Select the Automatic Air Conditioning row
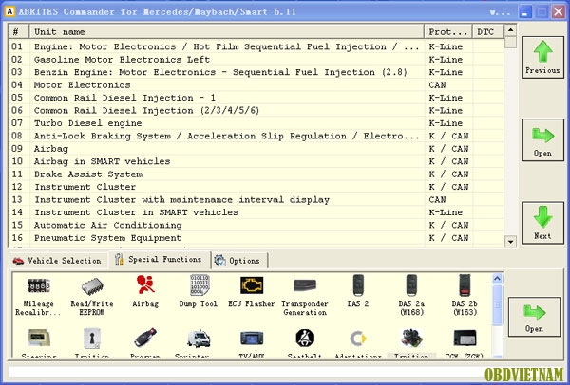Image resolution: width=570 pixels, height=385 pixels. click(256, 225)
